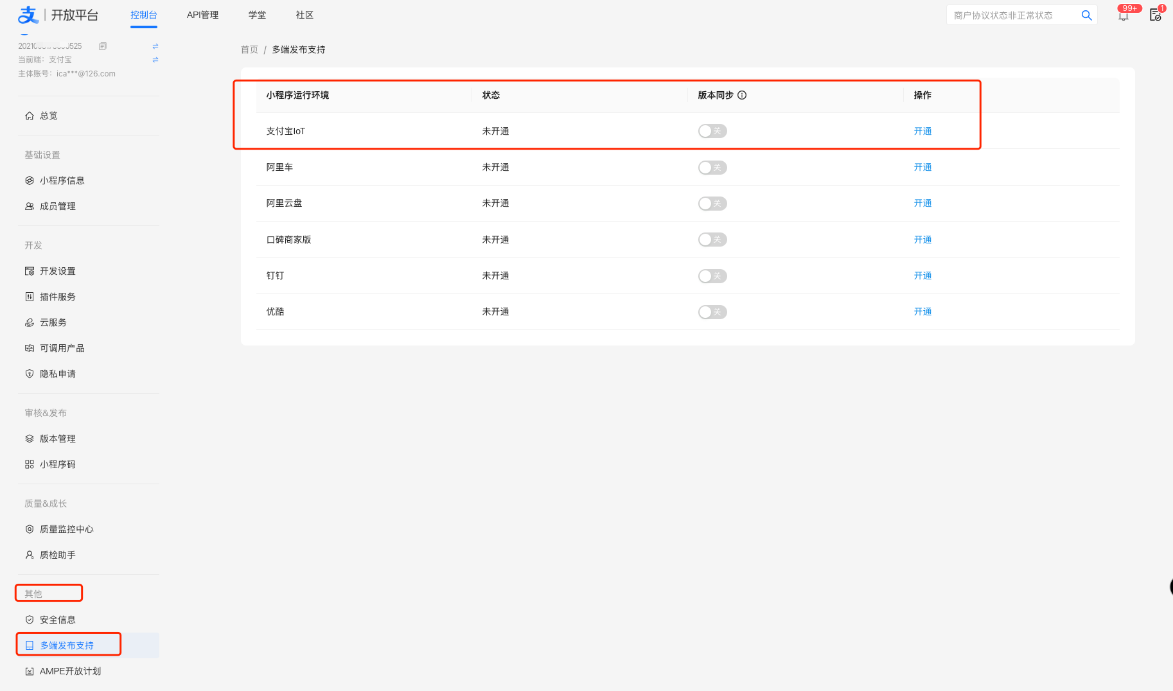Click the Alipay logo icon
This screenshot has height=691, width=1173.
[28, 15]
